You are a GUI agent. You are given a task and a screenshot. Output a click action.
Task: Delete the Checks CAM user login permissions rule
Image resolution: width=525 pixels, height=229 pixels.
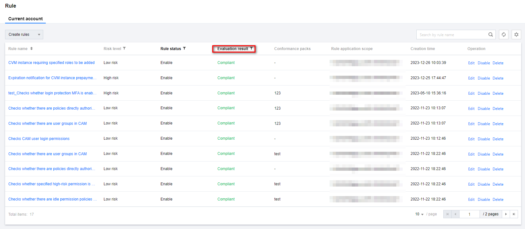498,139
